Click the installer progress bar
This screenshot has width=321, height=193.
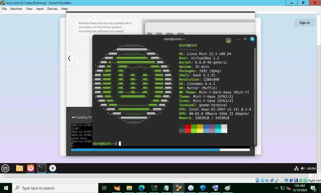tap(160, 150)
